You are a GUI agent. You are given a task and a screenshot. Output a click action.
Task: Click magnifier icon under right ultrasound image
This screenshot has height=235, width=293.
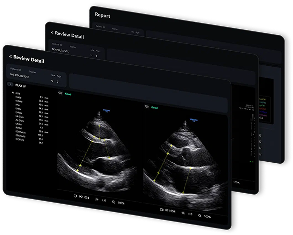[200, 216]
